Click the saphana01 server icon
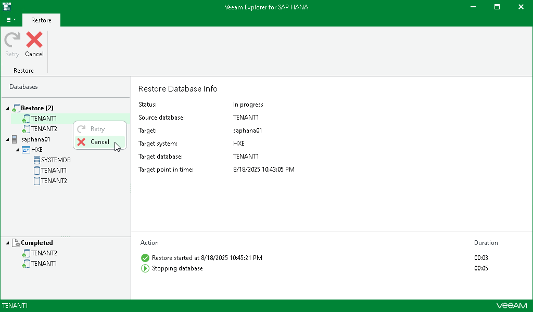The image size is (533, 312). [14, 139]
